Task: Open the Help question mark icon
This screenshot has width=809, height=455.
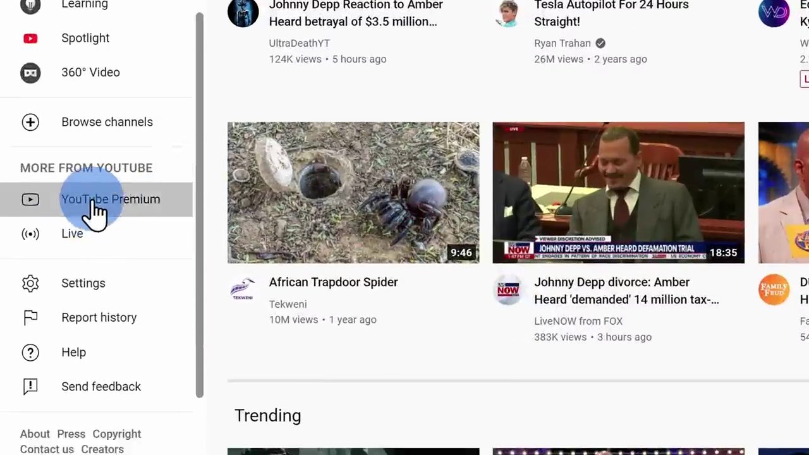Action: [30, 353]
